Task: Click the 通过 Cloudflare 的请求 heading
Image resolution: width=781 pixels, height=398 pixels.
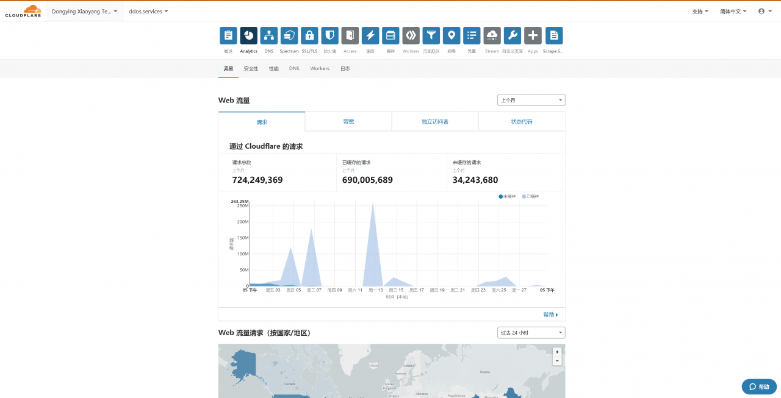Action: pyautogui.click(x=266, y=146)
